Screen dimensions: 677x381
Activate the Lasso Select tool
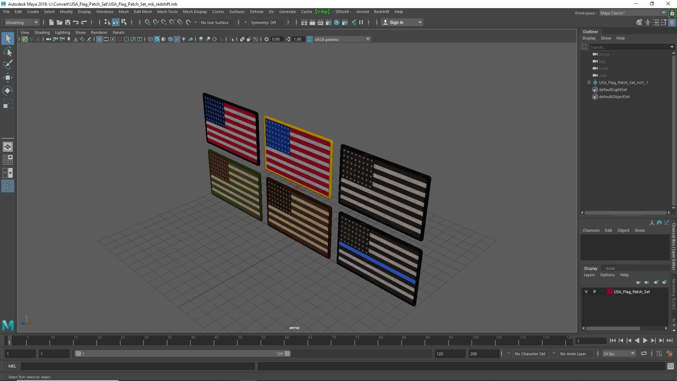coord(8,52)
